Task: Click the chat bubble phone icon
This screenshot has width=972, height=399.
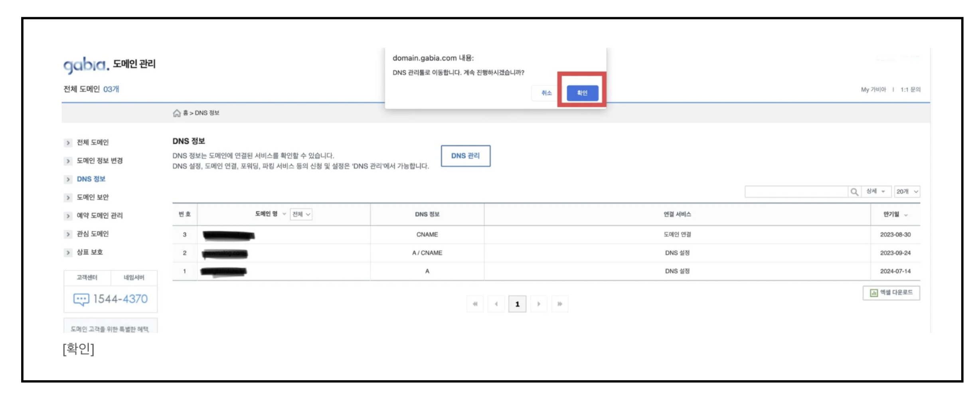Action: (x=81, y=299)
